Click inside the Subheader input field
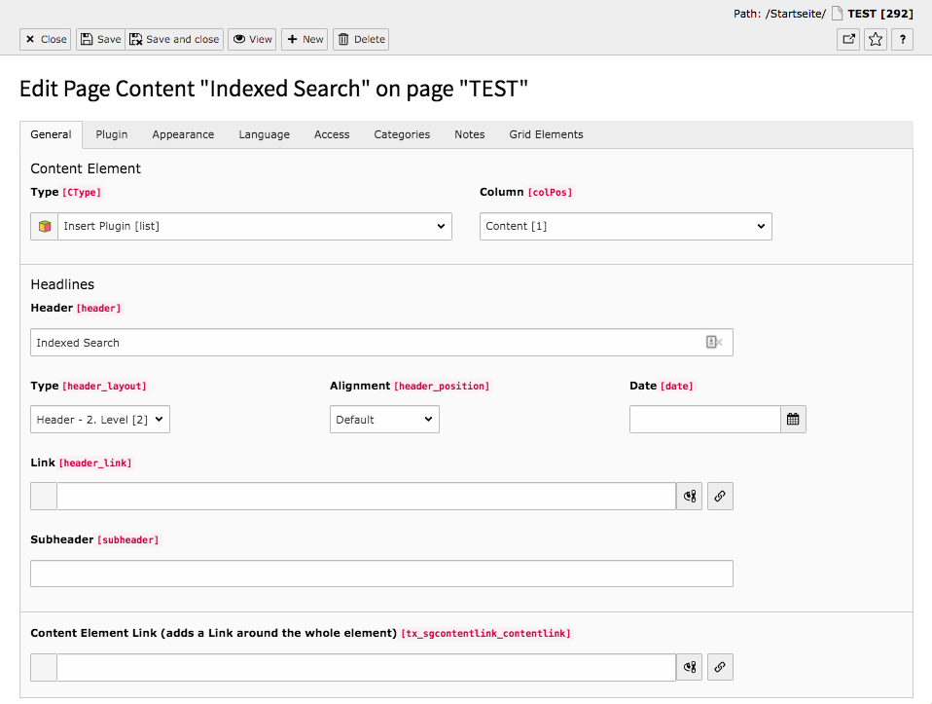The width and height of the screenshot is (932, 704). (379, 573)
